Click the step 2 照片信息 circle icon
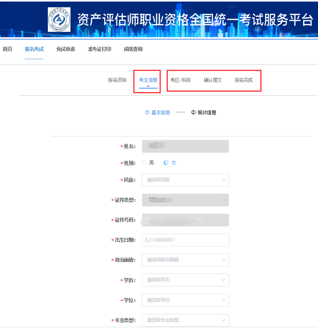The image size is (318, 328). coord(193,112)
